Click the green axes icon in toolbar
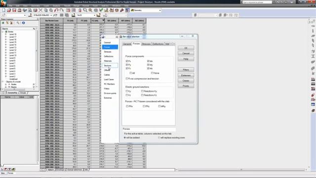This screenshot has height=178, width=316. (x=101, y=10)
